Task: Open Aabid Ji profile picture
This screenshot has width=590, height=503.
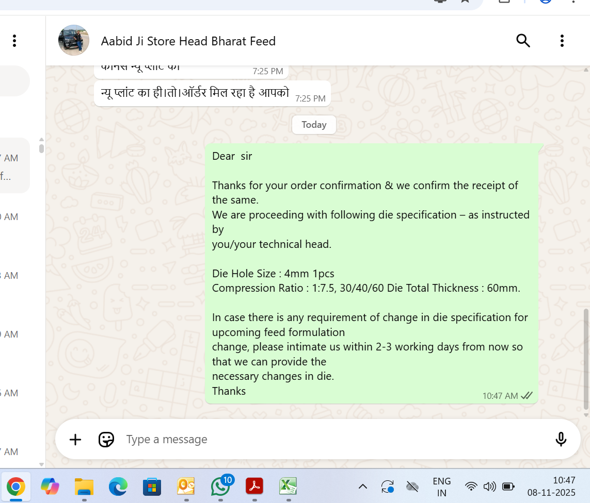Action: [x=74, y=40]
